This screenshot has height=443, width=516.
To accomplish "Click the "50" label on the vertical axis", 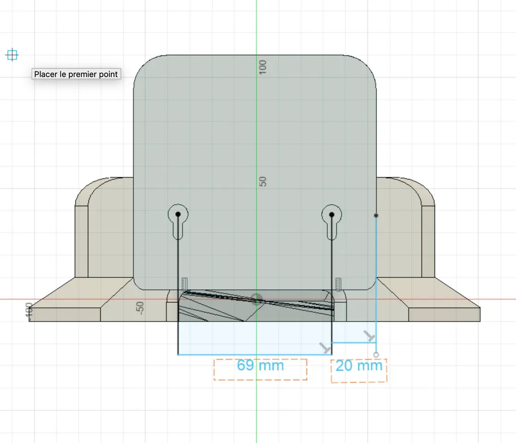I will 263,181.
